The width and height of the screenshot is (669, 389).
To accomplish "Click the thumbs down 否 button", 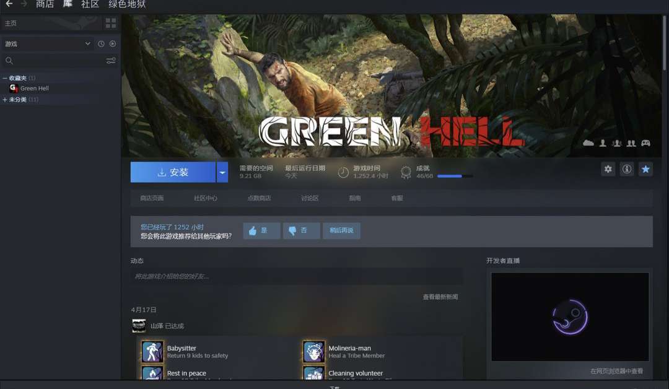I will [301, 231].
